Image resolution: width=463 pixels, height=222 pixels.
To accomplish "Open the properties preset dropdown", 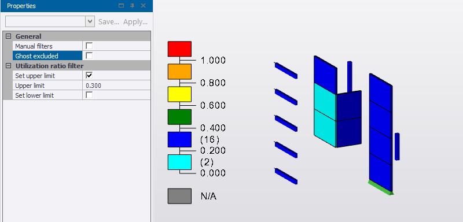I will pyautogui.click(x=90, y=21).
